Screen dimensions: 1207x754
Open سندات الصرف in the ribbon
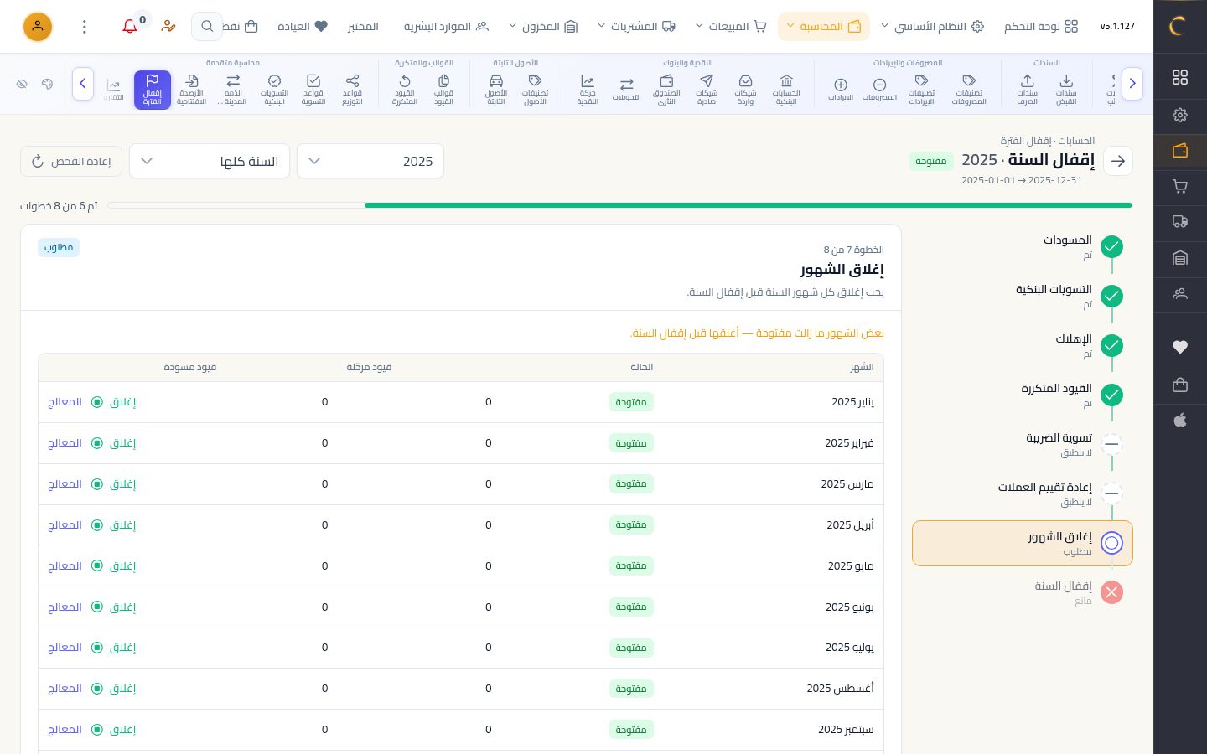pos(1027,90)
